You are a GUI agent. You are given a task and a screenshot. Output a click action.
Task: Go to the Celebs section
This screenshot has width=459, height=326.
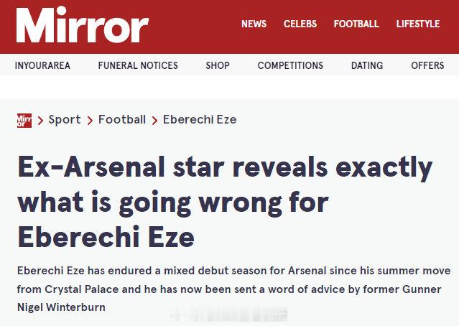300,24
